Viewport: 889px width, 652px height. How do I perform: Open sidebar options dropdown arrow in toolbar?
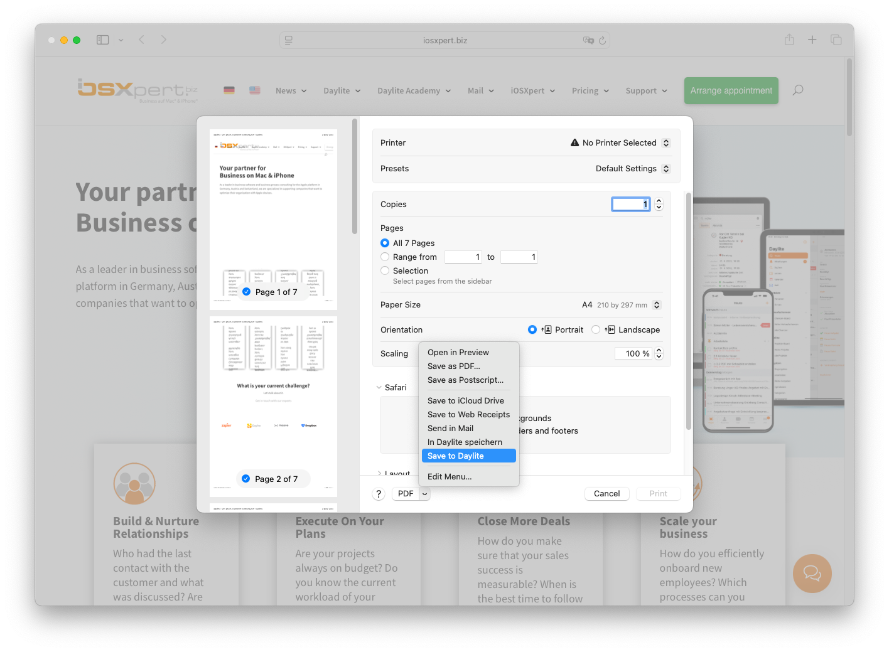[121, 40]
